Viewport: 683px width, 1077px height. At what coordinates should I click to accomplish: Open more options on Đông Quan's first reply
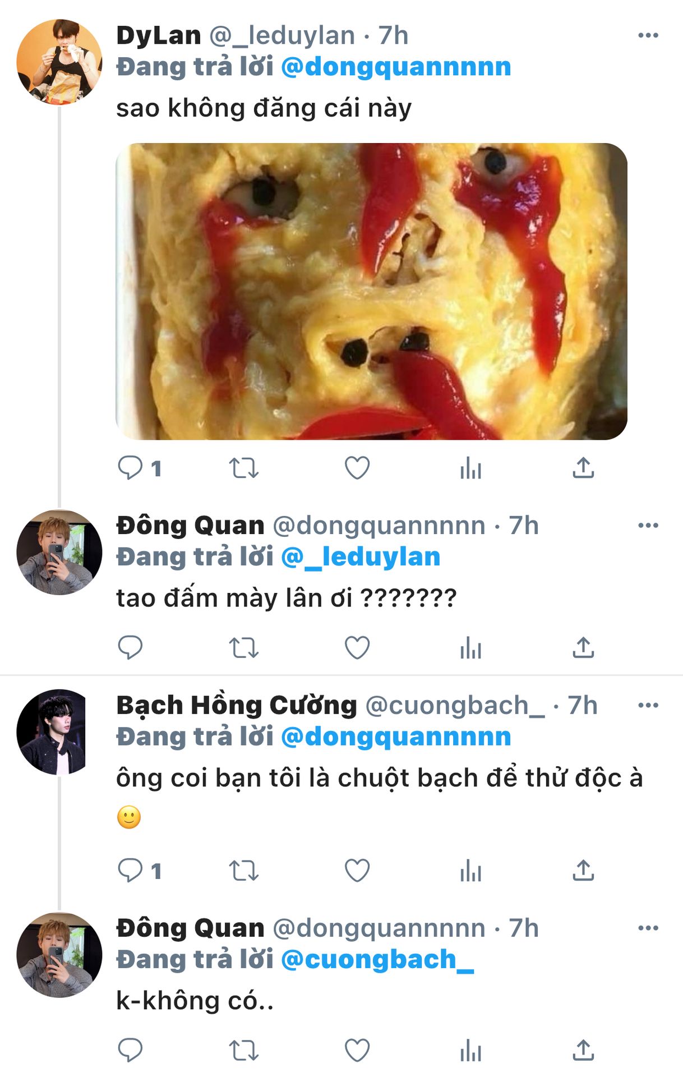tap(648, 526)
